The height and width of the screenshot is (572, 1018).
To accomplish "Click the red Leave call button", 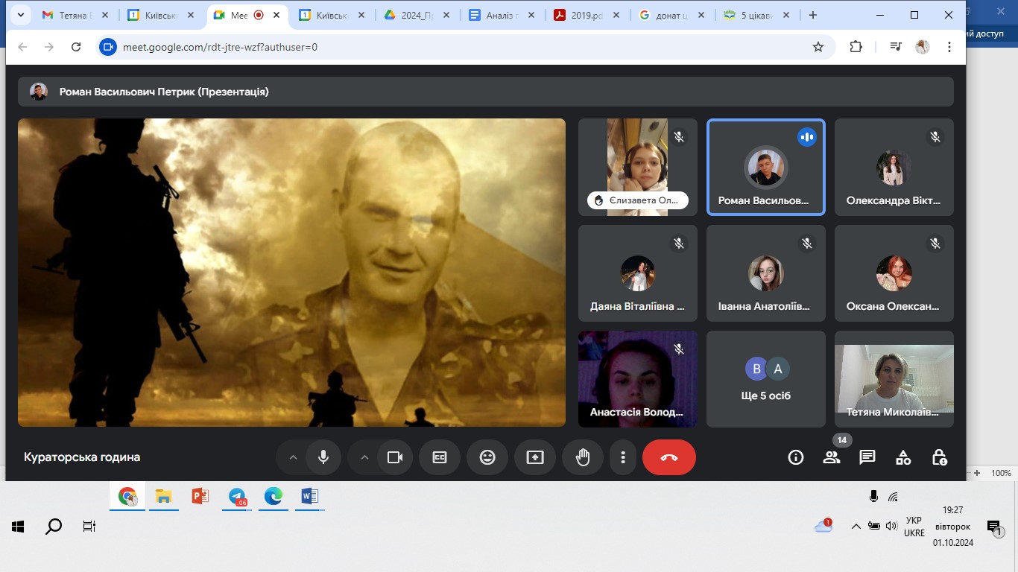I will click(668, 457).
